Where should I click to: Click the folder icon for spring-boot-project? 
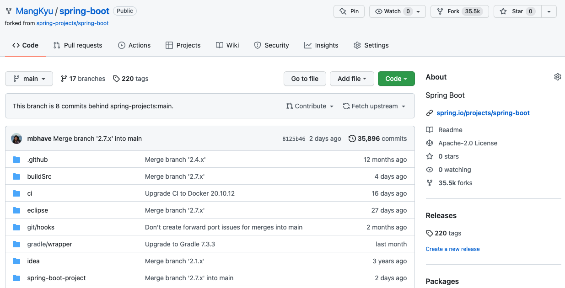[16, 278]
